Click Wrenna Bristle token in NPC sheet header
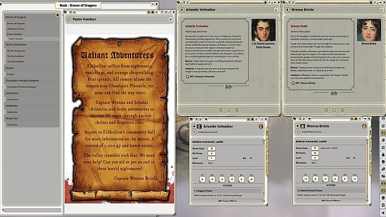This screenshot has height=217, width=386. tap(302, 126)
